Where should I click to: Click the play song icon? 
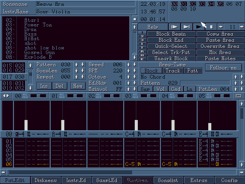pos(175,27)
